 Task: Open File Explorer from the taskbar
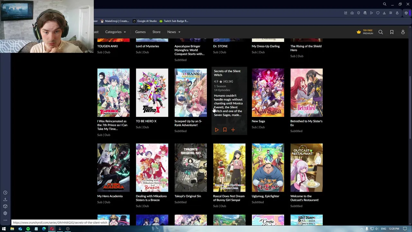coord(12,229)
